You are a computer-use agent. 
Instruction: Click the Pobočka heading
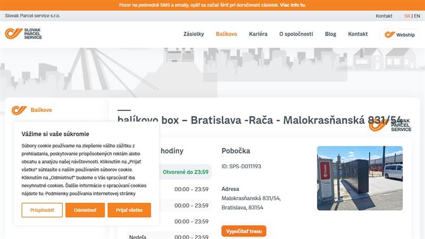(x=236, y=151)
